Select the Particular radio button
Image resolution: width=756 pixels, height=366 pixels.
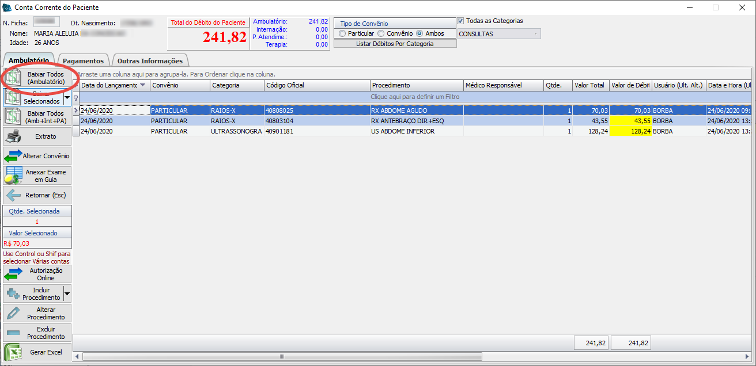343,33
